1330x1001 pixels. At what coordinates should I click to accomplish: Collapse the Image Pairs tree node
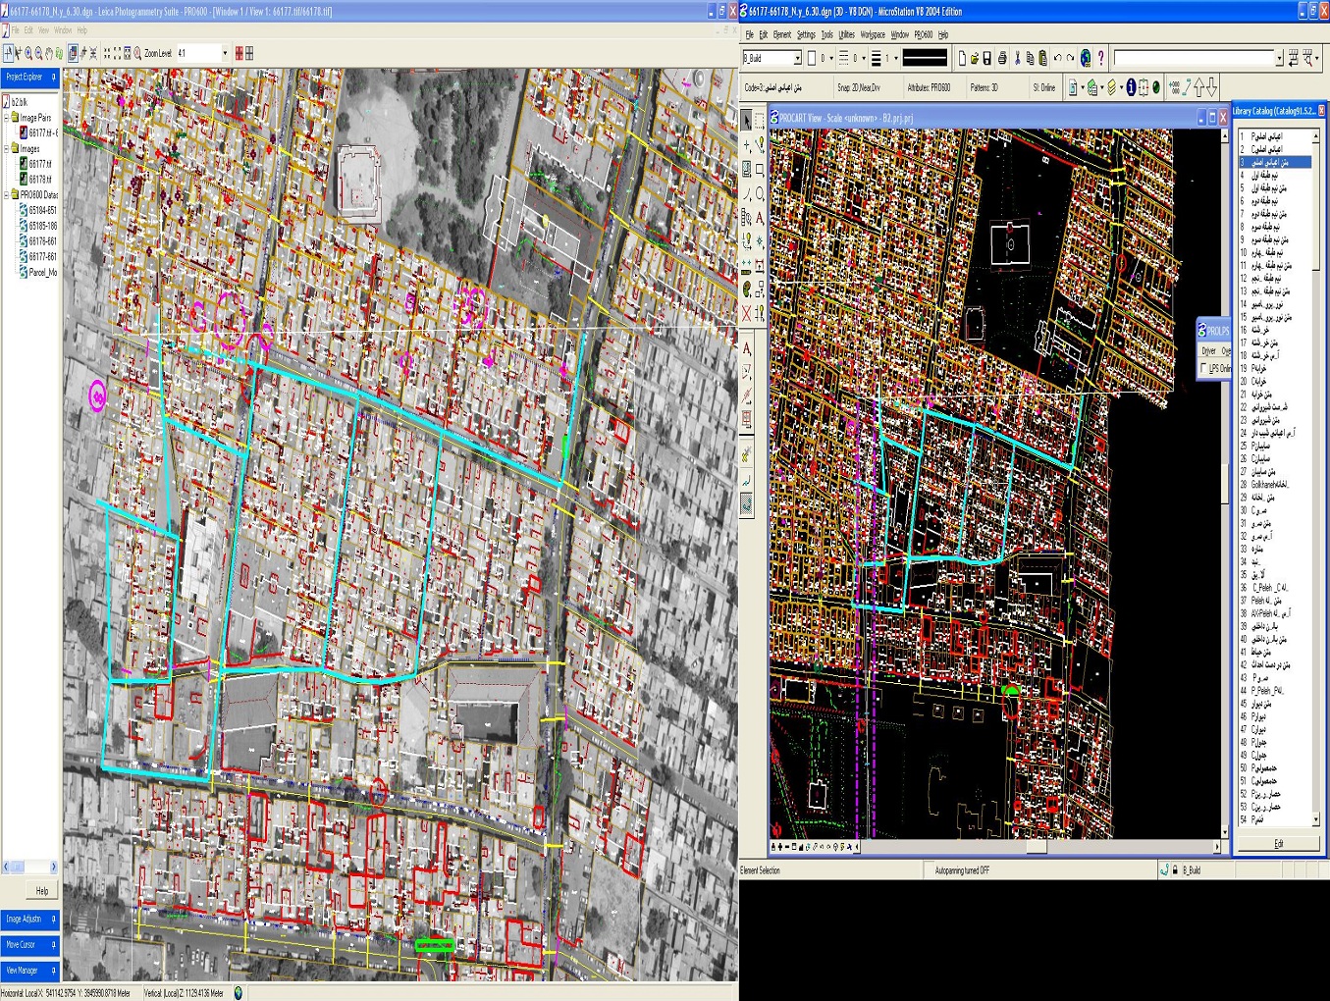7,118
